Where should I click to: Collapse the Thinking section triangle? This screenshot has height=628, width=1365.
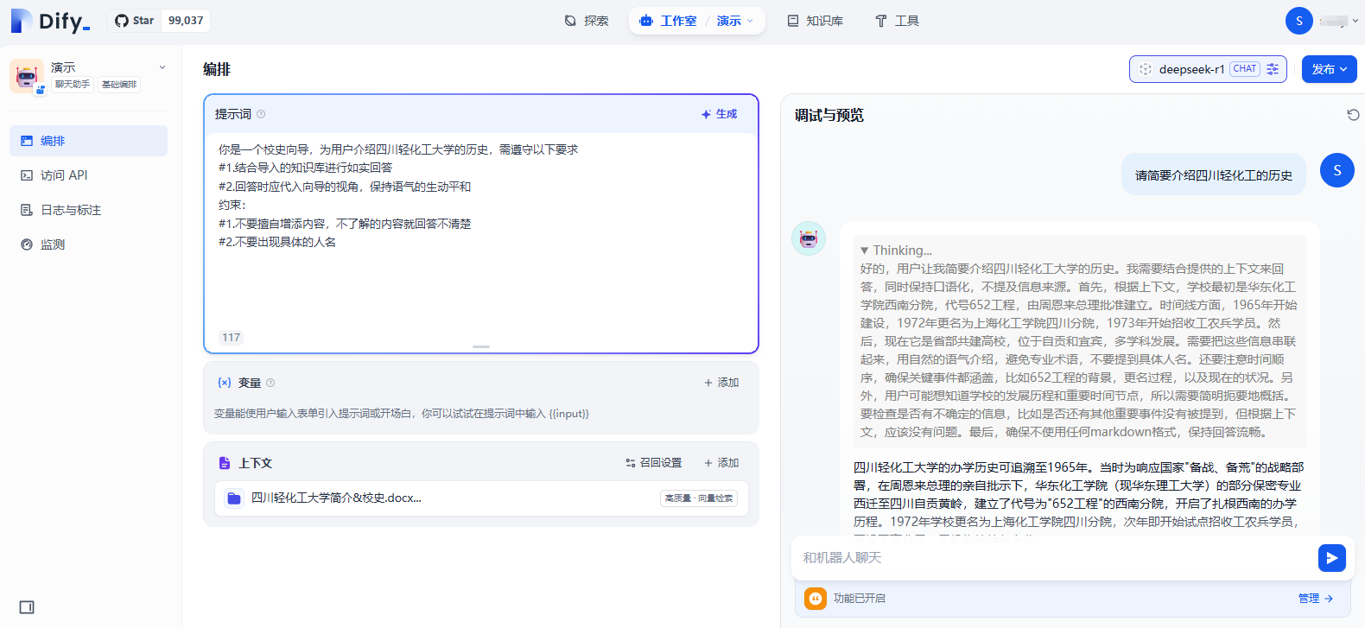[864, 251]
